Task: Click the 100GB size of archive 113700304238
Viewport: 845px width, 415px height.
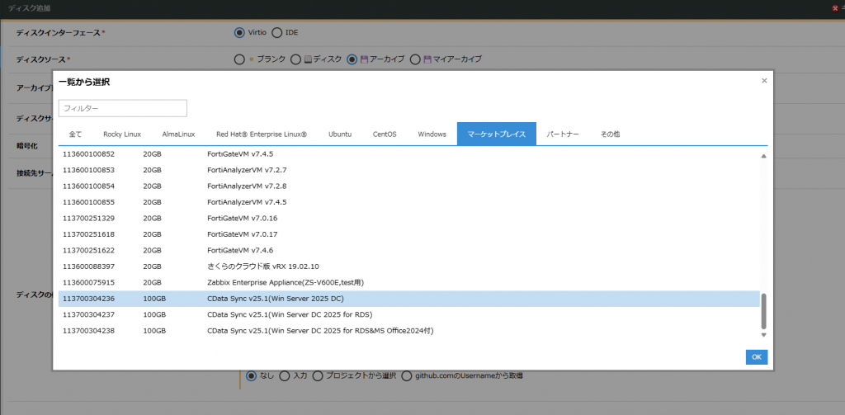Action: pyautogui.click(x=154, y=330)
